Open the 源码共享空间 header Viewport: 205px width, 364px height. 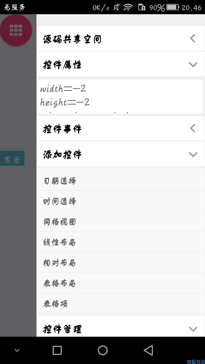tap(121, 38)
